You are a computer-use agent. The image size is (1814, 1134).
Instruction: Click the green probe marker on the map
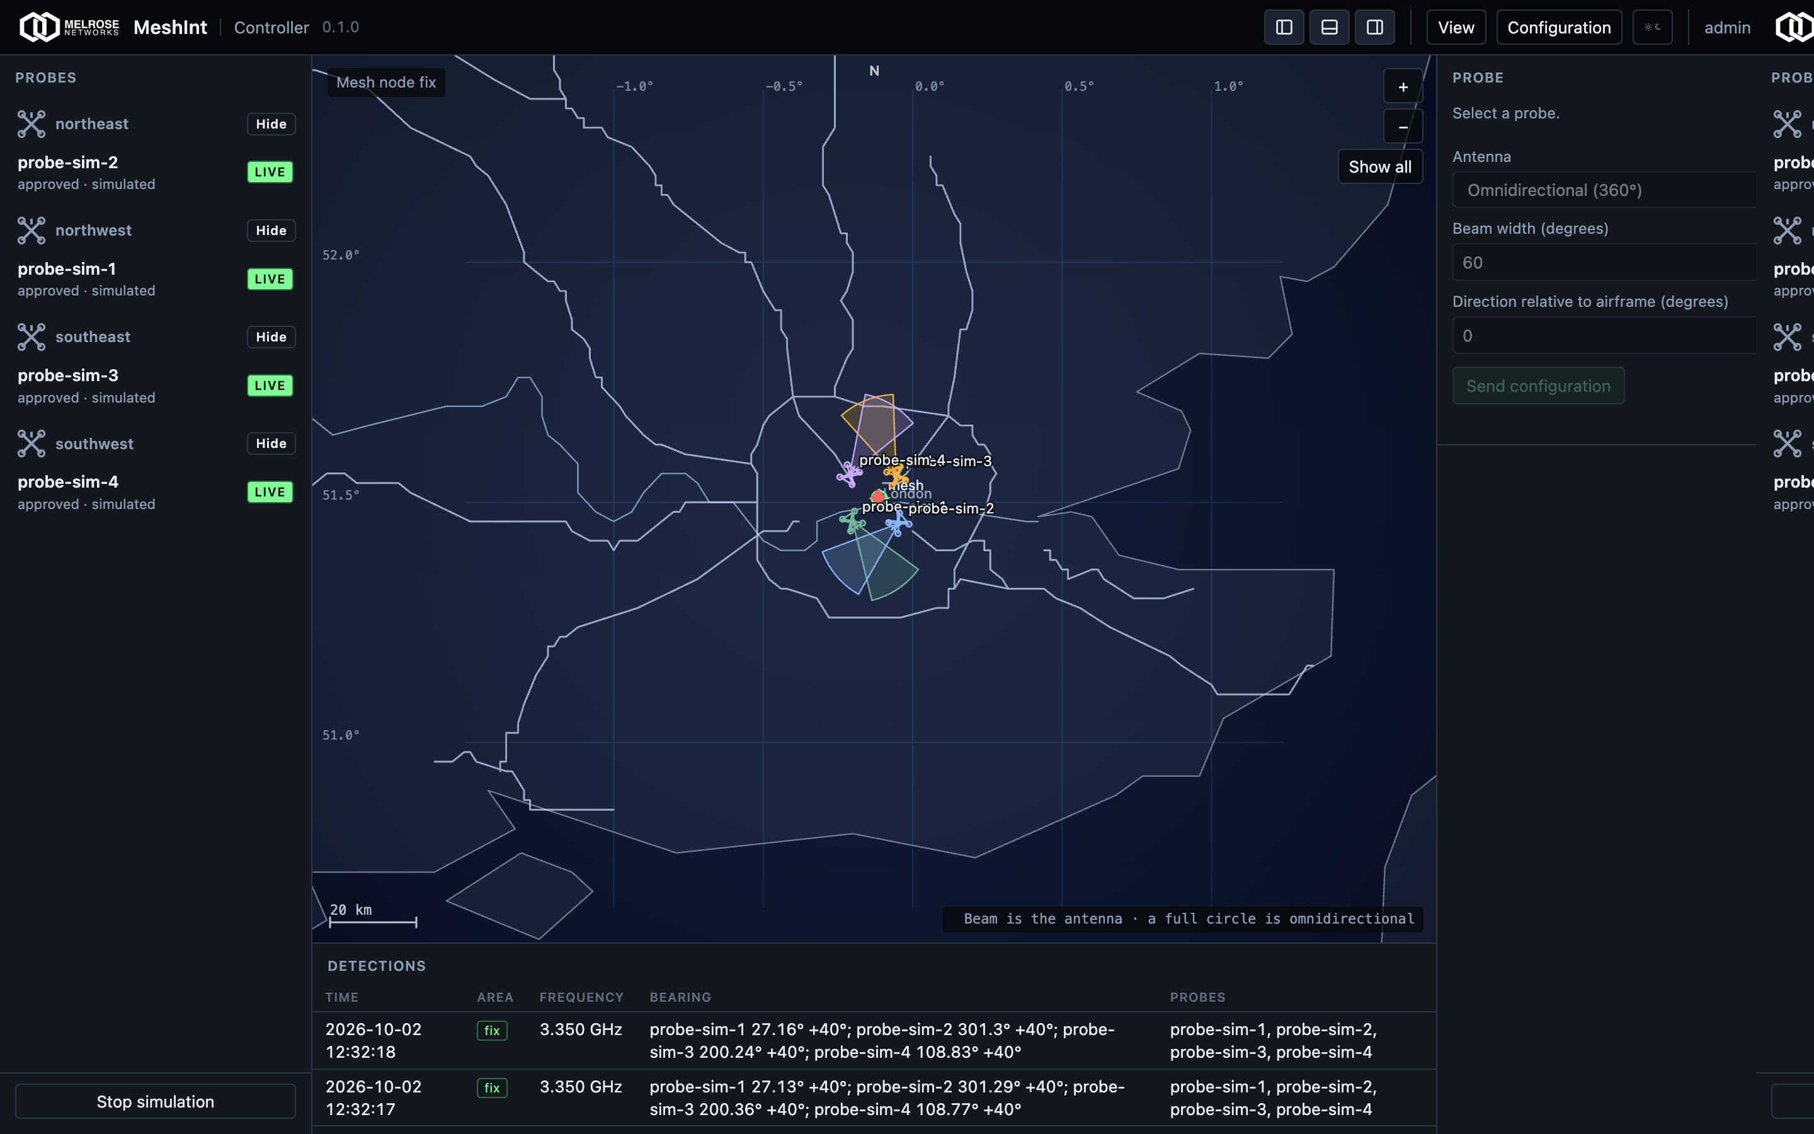click(852, 520)
